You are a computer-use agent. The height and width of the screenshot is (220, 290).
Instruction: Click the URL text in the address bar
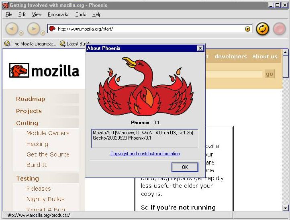click(x=85, y=29)
